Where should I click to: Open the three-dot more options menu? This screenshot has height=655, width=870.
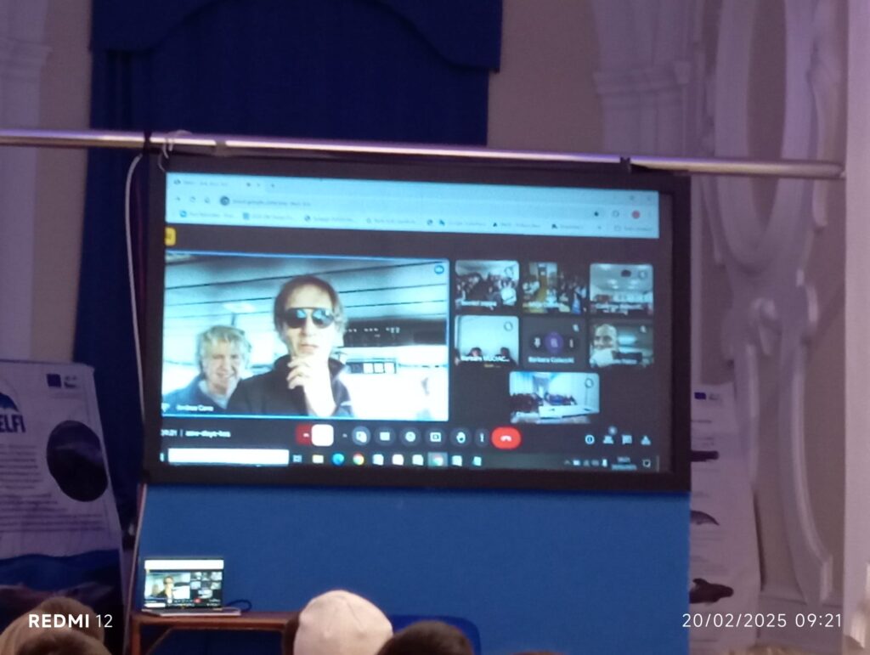(482, 438)
